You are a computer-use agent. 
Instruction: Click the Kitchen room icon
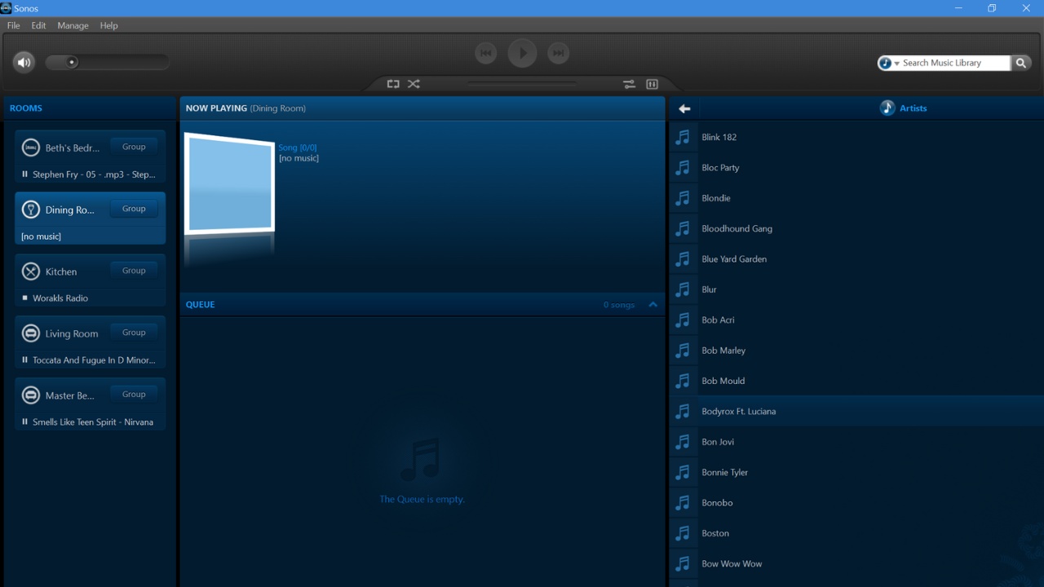[x=30, y=271]
